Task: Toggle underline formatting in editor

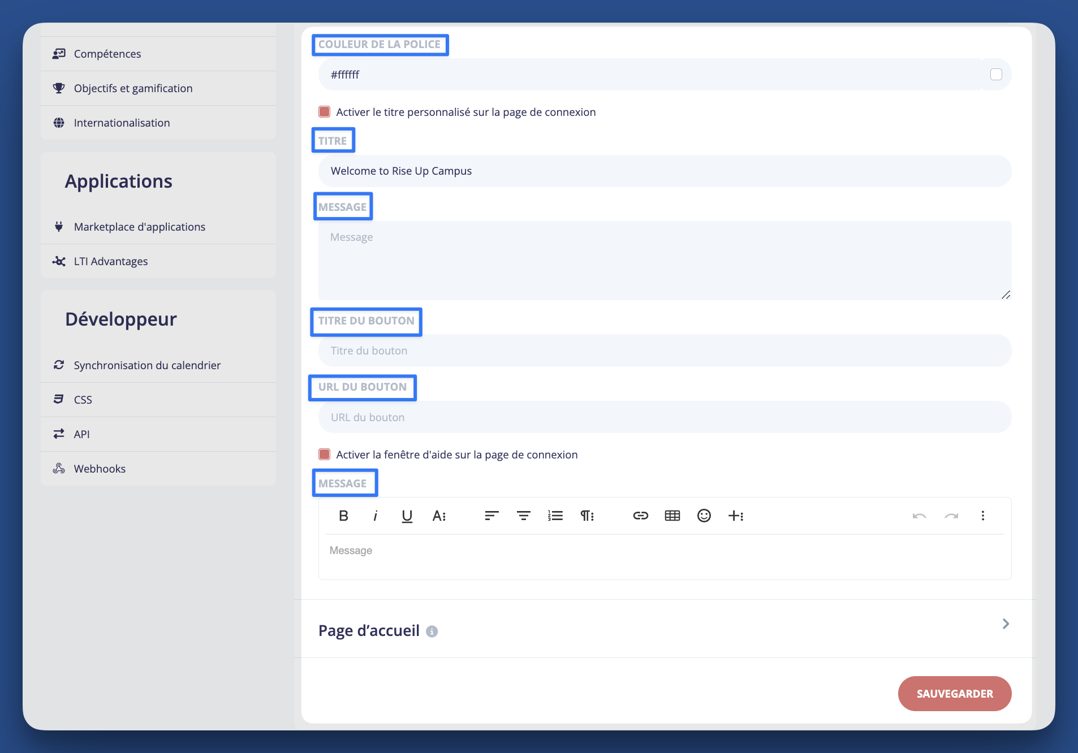Action: (407, 516)
